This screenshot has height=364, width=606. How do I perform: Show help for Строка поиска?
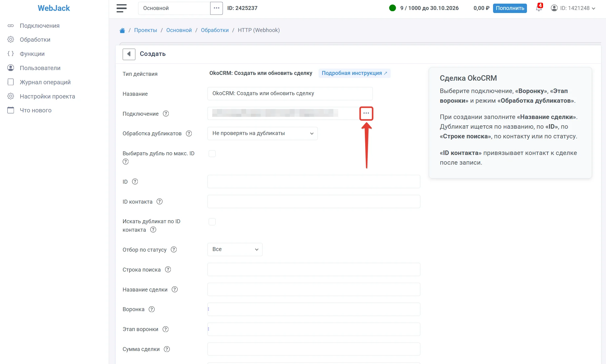[x=168, y=269]
